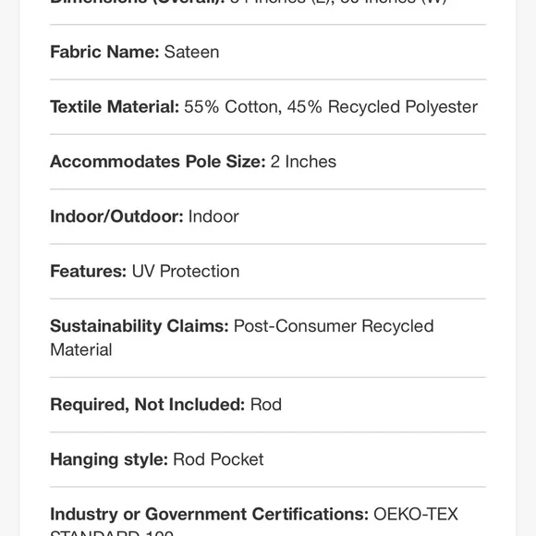Select the 55% Cotton, 45% Recycled Polyester text
Screen dimensions: 536x536
point(331,106)
